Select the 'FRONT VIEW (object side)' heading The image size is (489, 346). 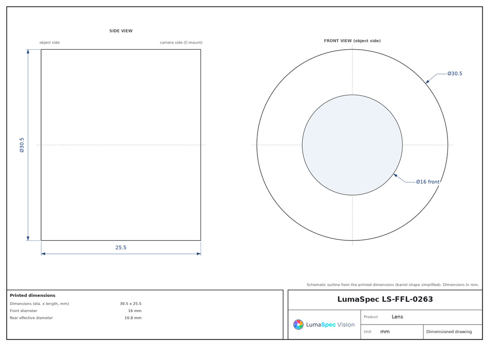click(352, 41)
